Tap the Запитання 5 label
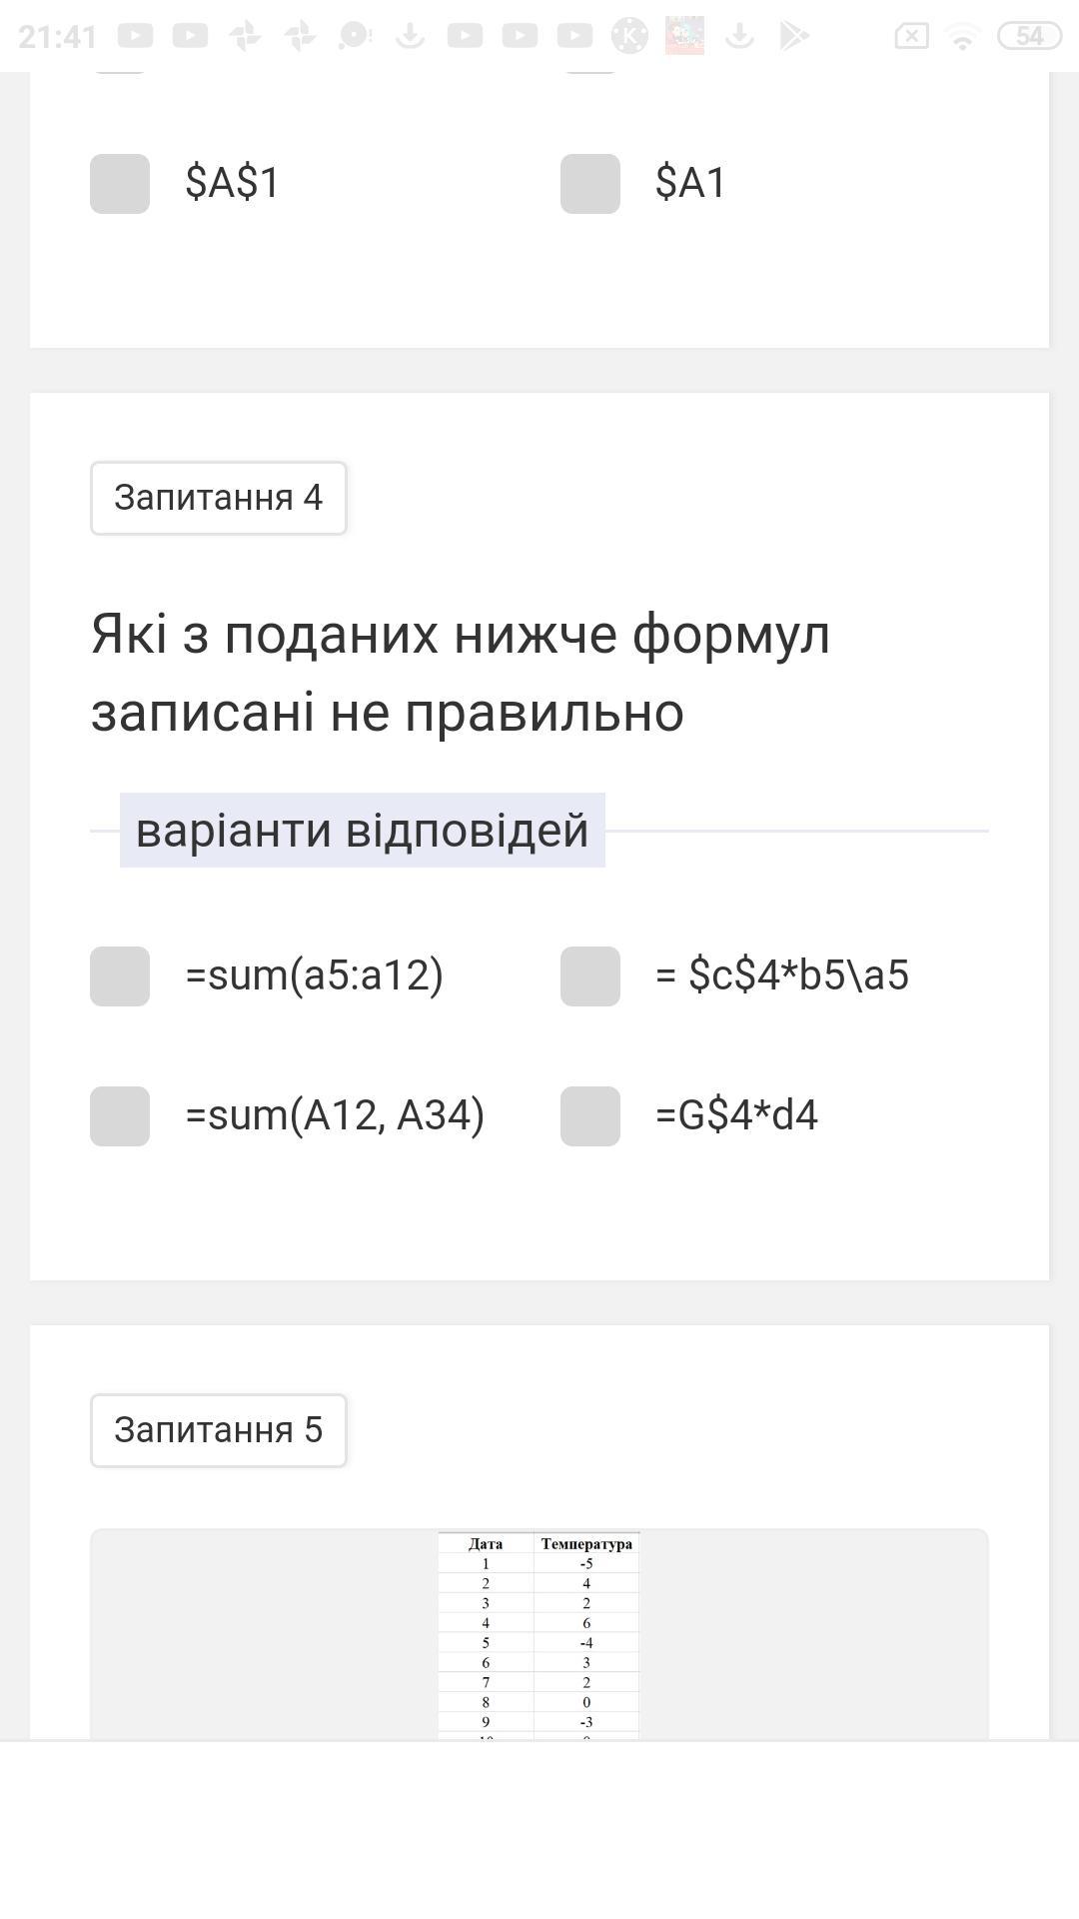 (219, 1430)
